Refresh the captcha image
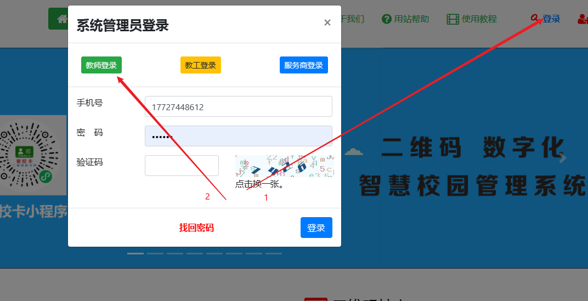588x301 pixels. click(284, 166)
